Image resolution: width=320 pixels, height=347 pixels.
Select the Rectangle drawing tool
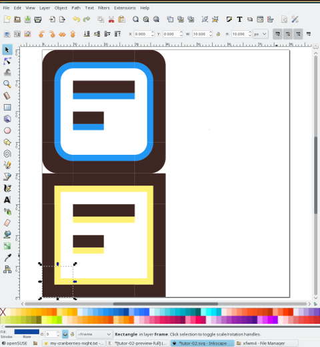[x=7, y=107]
